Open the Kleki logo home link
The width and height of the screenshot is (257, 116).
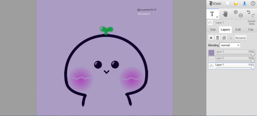click(x=215, y=4)
